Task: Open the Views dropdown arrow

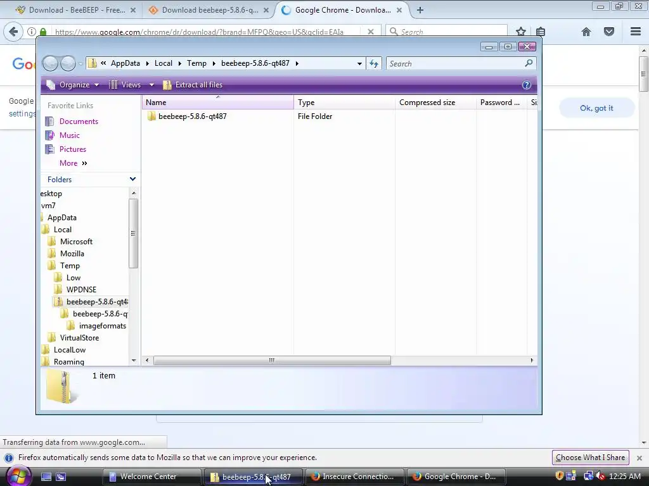Action: [151, 85]
